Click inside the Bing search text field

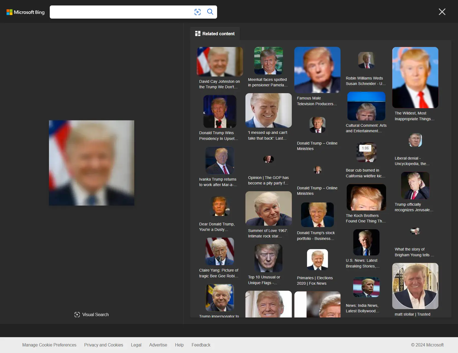click(120, 12)
